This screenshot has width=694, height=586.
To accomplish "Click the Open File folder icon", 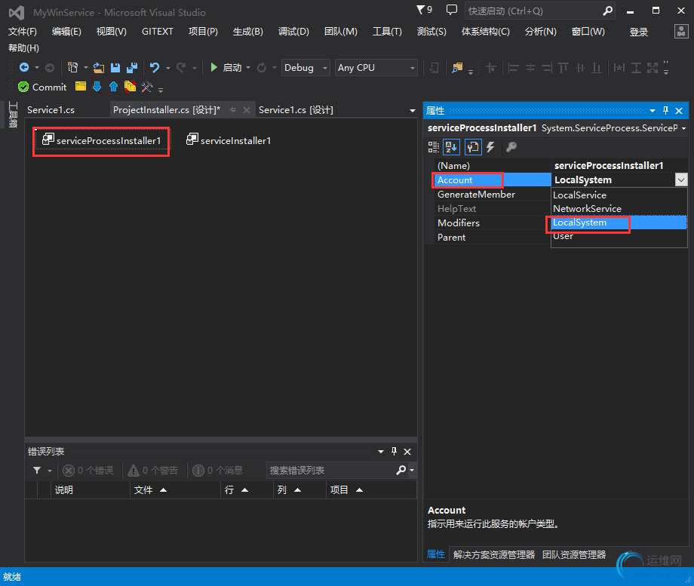I will pos(99,68).
